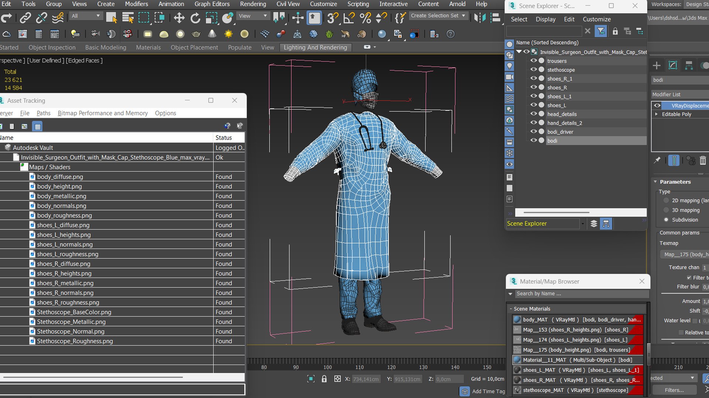The height and width of the screenshot is (398, 709).
Task: Select the Subdivision radio button
Action: point(666,220)
